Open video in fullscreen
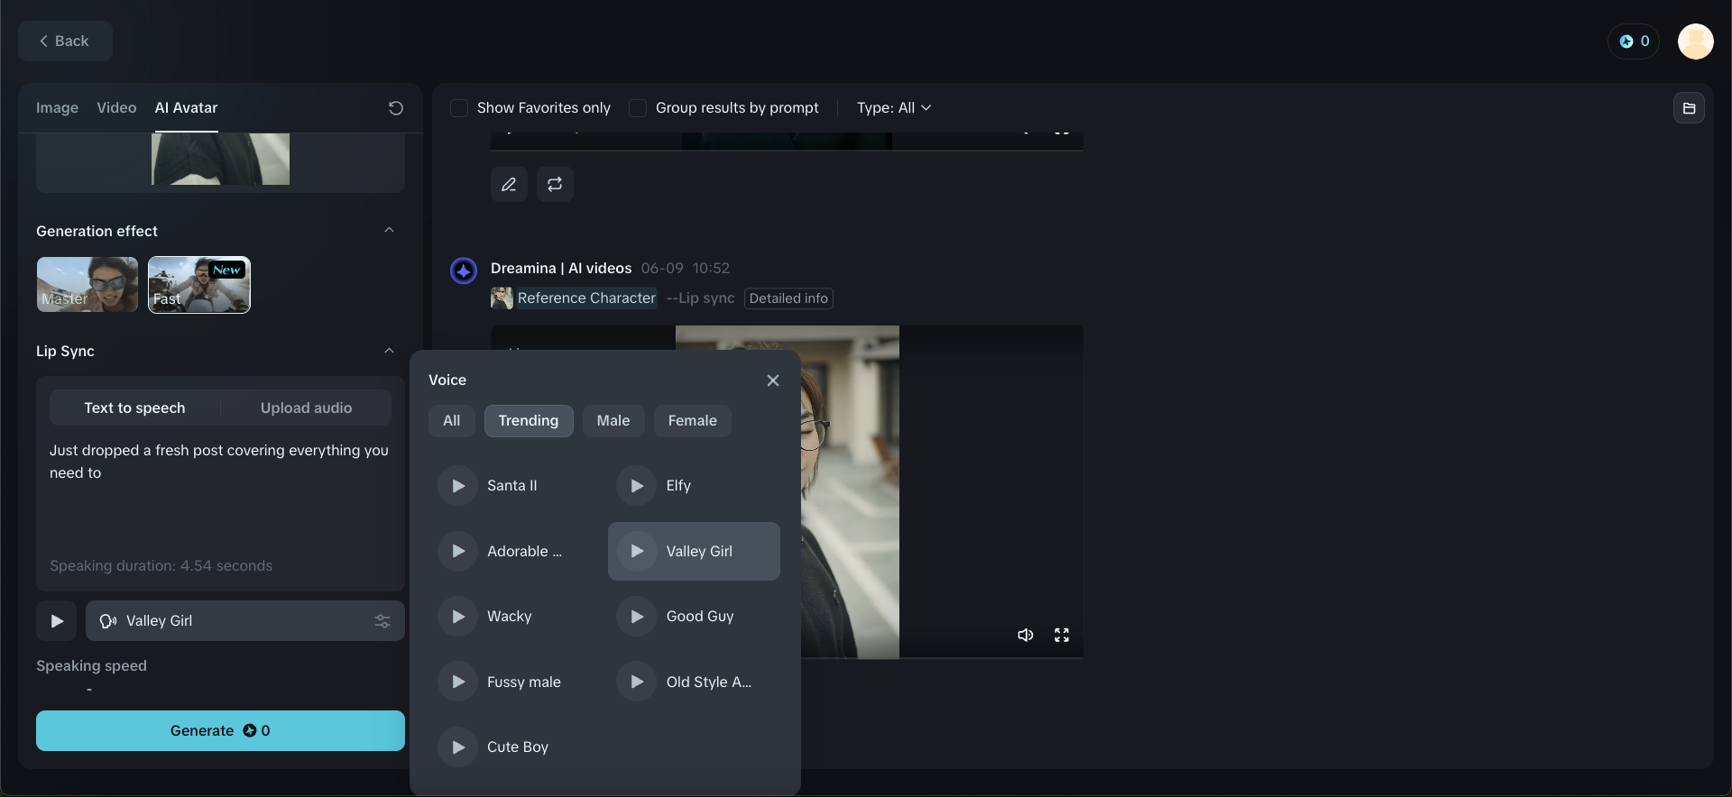 click(1062, 636)
